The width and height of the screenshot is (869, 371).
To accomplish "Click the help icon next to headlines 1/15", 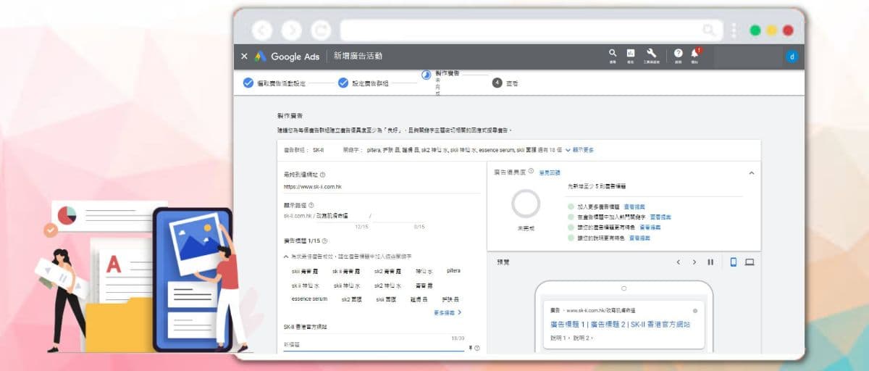I will coord(324,241).
